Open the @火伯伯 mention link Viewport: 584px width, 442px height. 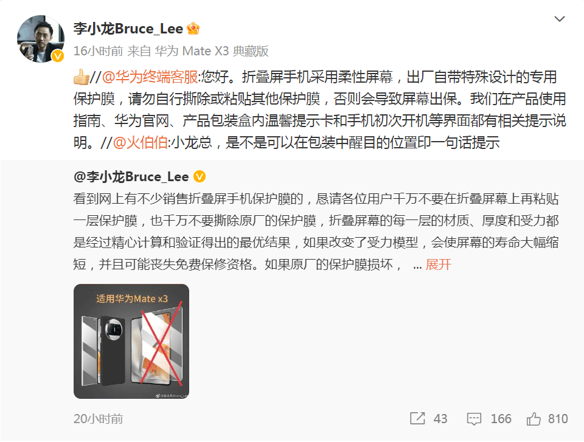[x=140, y=143]
